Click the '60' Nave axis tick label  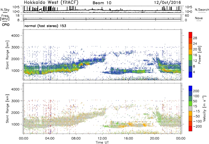tap(187, 16)
